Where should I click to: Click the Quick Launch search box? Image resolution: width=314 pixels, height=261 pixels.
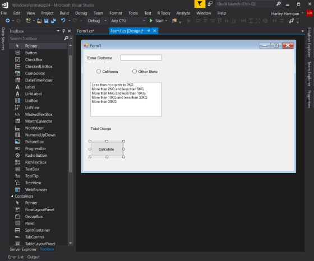(x=248, y=4)
